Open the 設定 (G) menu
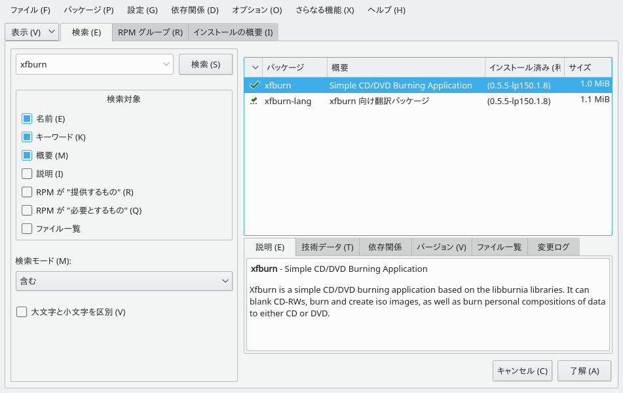Screen dimensions: 623x393 click(142, 10)
